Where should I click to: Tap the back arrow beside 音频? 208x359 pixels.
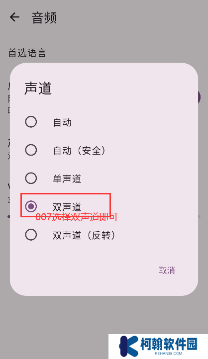pos(14,17)
